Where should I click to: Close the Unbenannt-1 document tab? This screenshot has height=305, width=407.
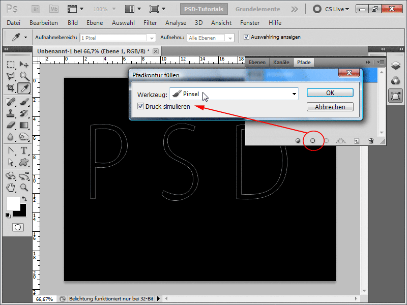[x=156, y=51]
